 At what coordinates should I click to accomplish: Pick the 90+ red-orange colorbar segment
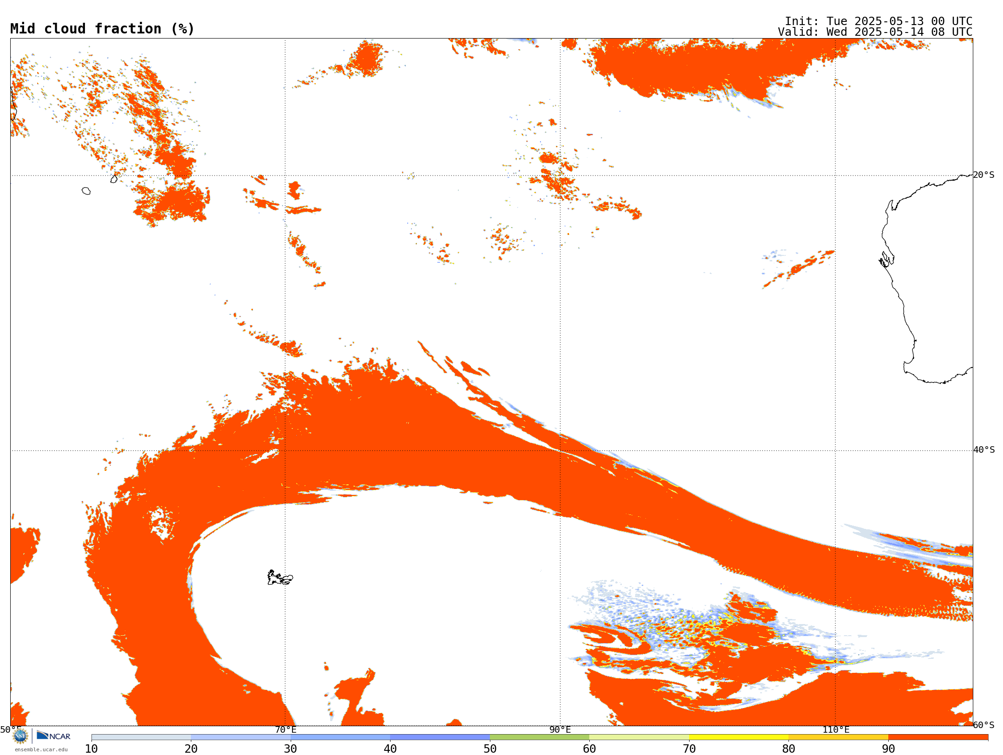point(938,737)
